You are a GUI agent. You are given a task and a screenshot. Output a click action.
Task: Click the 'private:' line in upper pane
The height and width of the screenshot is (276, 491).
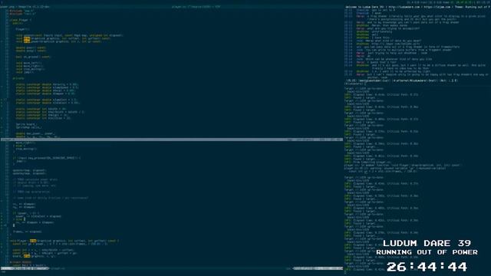pyautogui.click(x=18, y=78)
